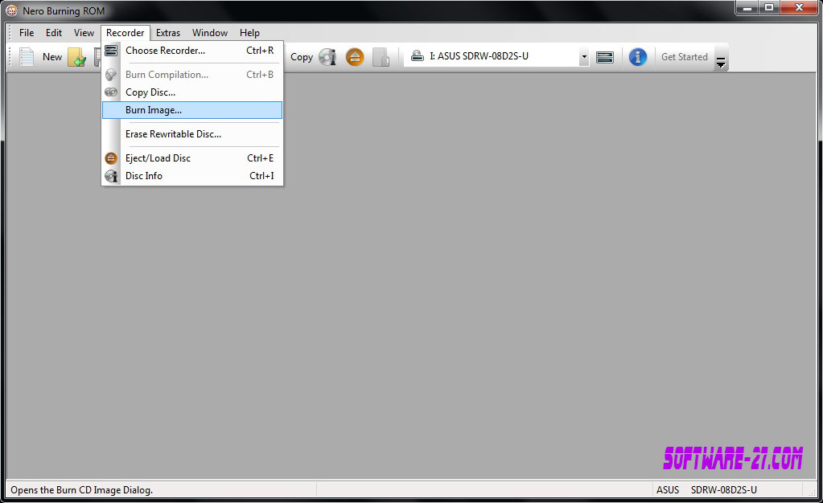Screen dimensions: 823x503
Task: Select Eject/Load Disc in Recorder menu
Action: tap(192, 158)
